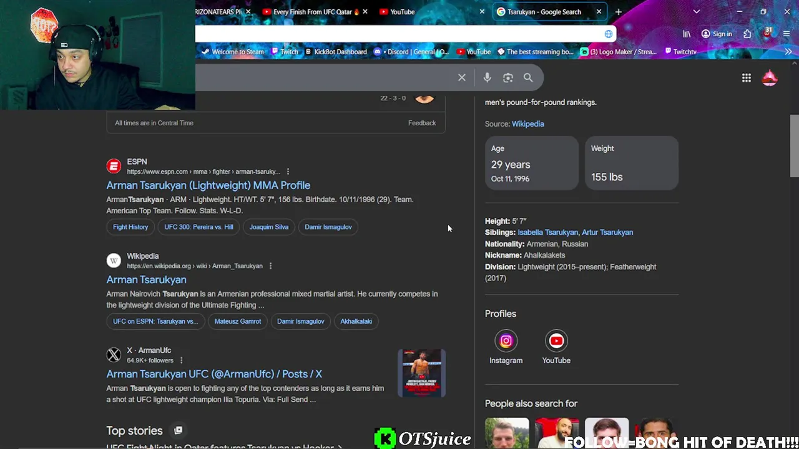The image size is (799, 449).
Task: Click the Feedback link
Action: pos(422,123)
